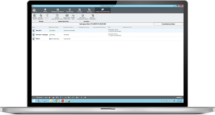The image size is (215, 115).
Task: Click the blue information alerts icon
Action: point(61,97)
